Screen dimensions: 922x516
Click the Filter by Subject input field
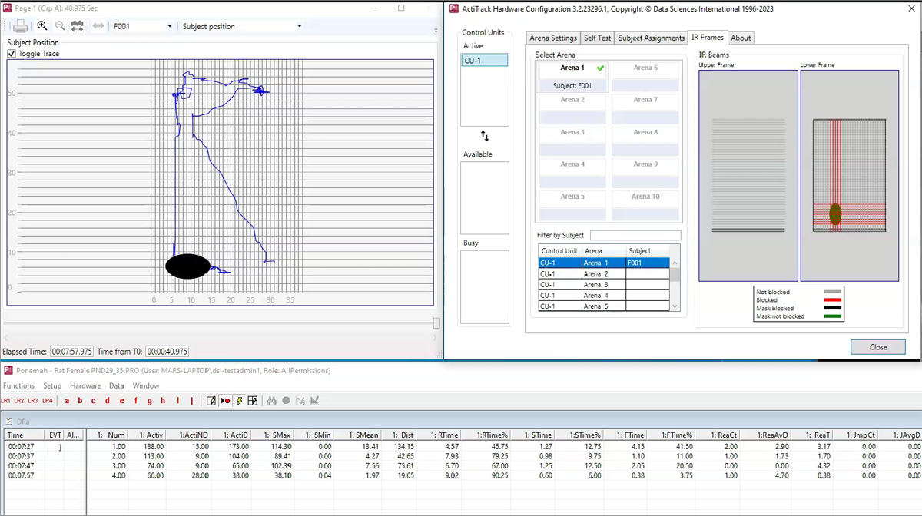[x=635, y=235]
